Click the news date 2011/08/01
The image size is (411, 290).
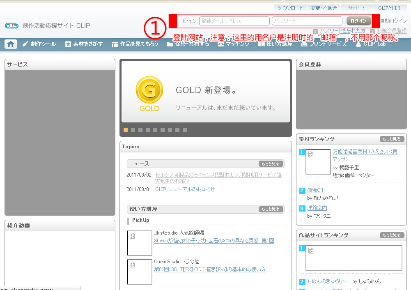point(139,189)
